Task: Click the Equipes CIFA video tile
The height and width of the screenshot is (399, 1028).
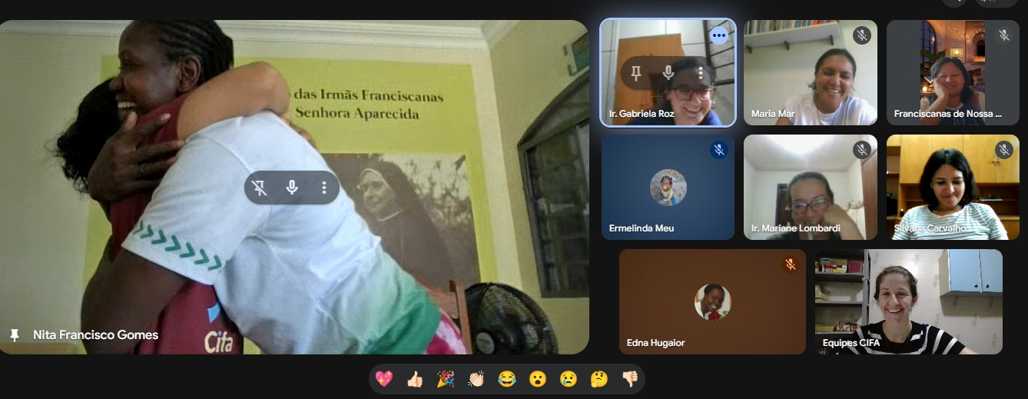Action: [x=909, y=301]
